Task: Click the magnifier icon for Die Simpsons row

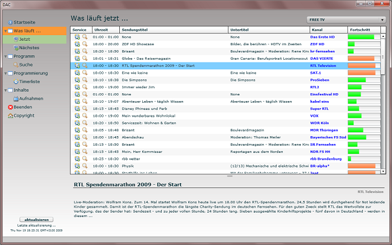Action: tap(85, 80)
